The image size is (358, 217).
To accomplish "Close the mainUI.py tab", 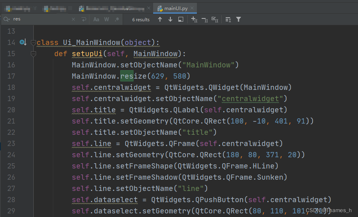I will coord(192,8).
